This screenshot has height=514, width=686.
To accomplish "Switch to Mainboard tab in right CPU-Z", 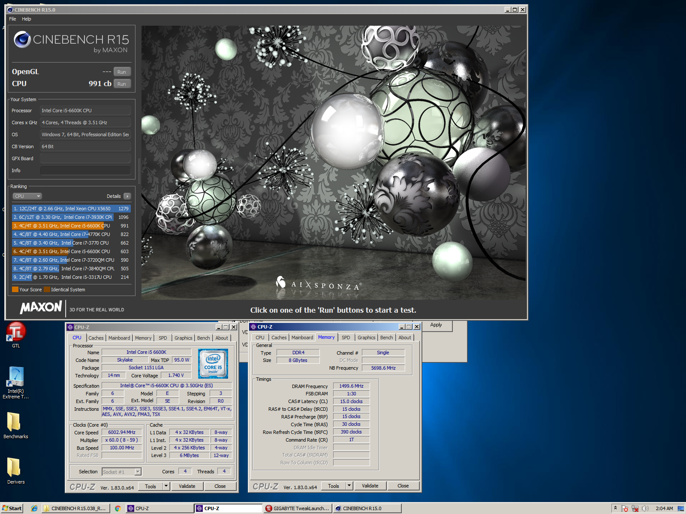I will pos(302,338).
